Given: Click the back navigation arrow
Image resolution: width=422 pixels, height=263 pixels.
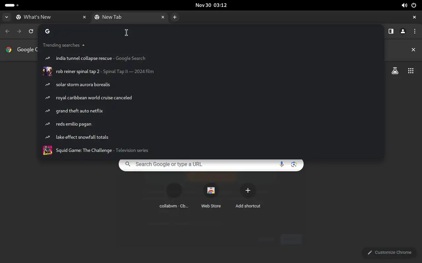Looking at the screenshot, I should [x=7, y=31].
